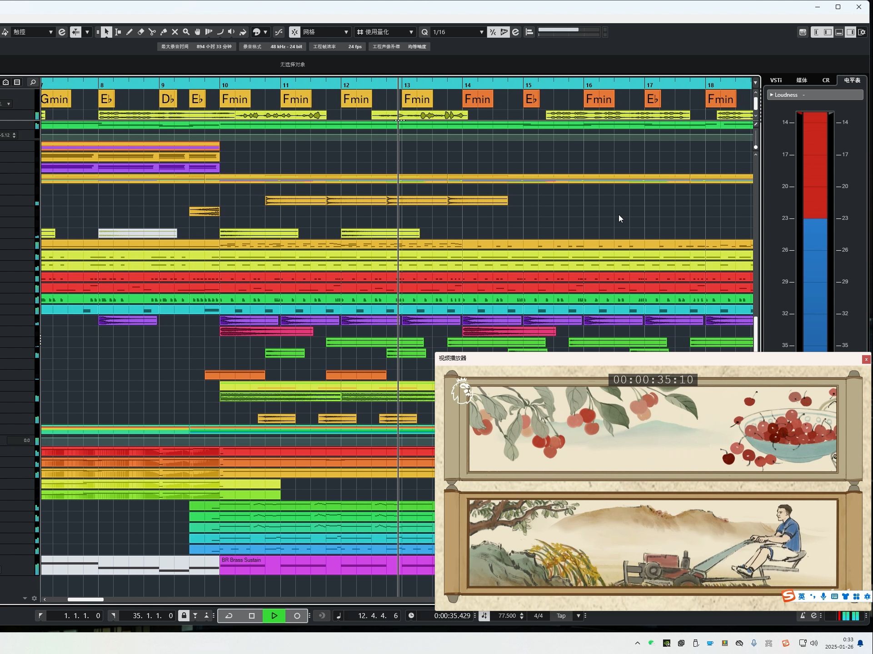Close the 视频播放器 video player window
873x654 pixels.
click(866, 359)
